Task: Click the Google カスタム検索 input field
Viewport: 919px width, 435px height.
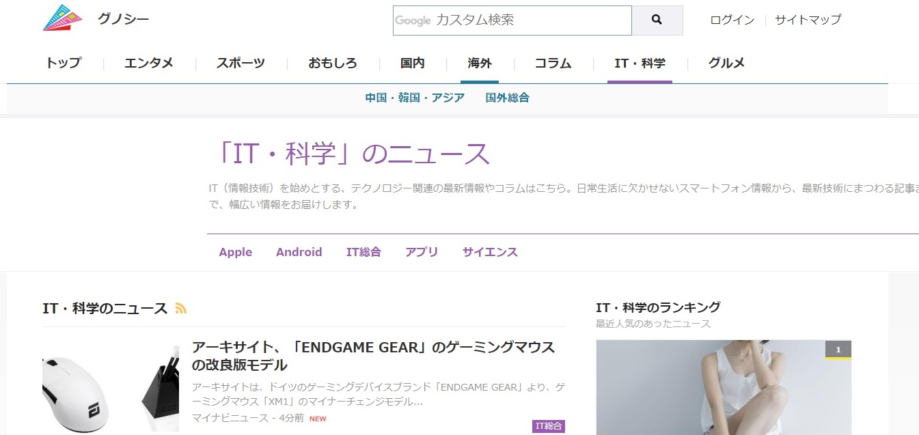Action: [x=512, y=20]
